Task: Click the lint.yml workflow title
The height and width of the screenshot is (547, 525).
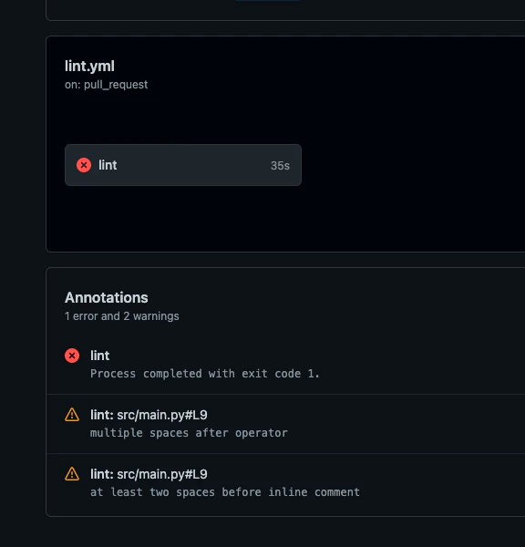Action: pos(89,66)
